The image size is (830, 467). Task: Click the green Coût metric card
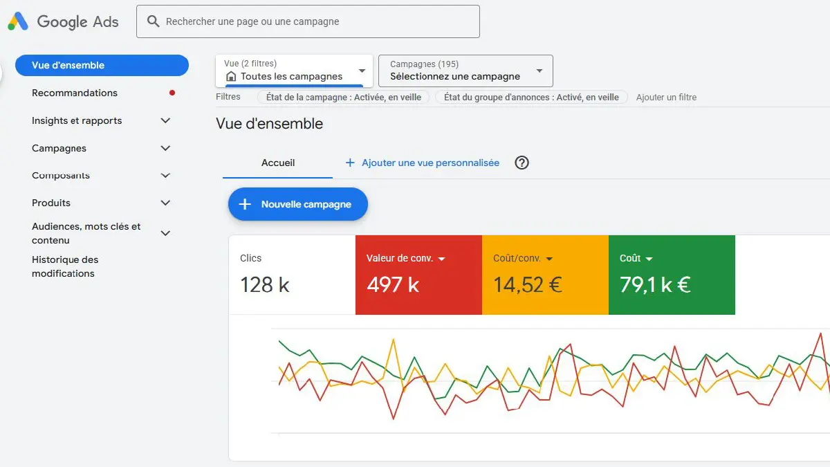[x=672, y=275]
